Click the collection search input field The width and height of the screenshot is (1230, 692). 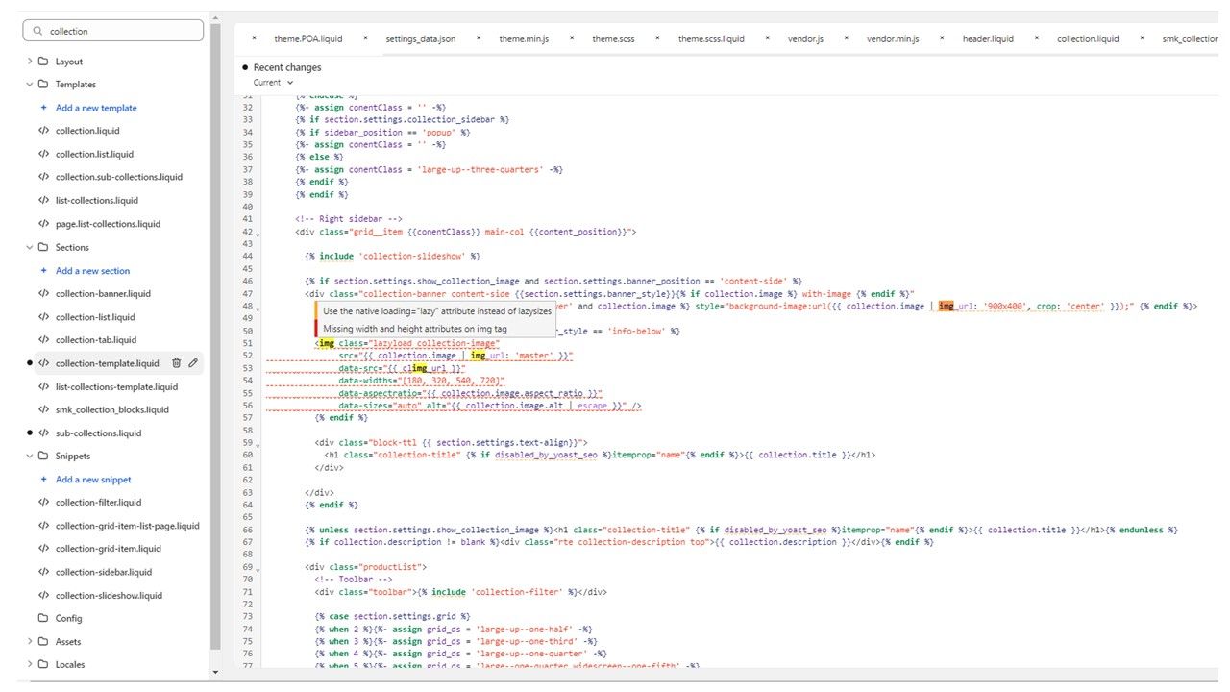pyautogui.click(x=120, y=32)
